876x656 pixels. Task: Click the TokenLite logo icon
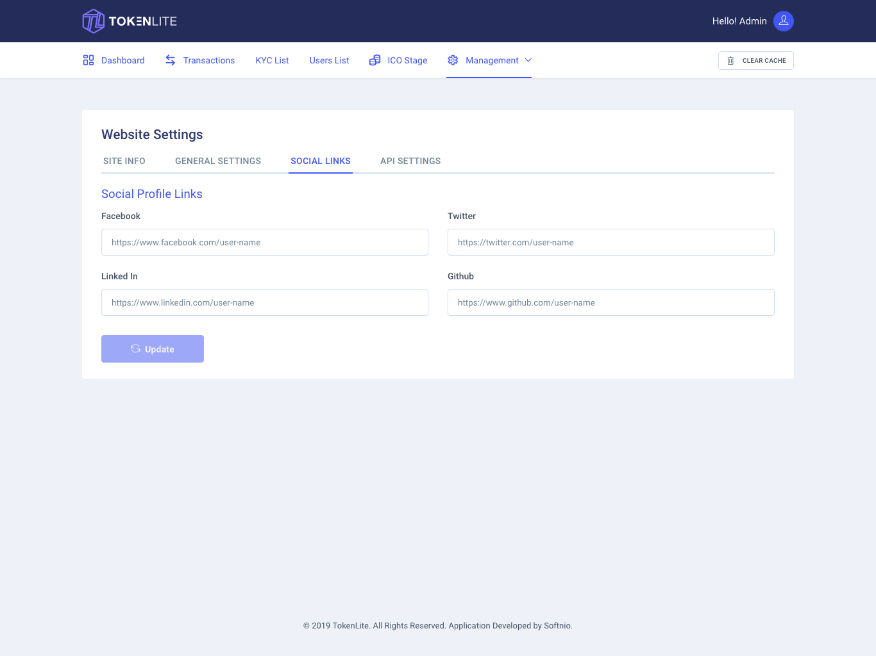(93, 20)
